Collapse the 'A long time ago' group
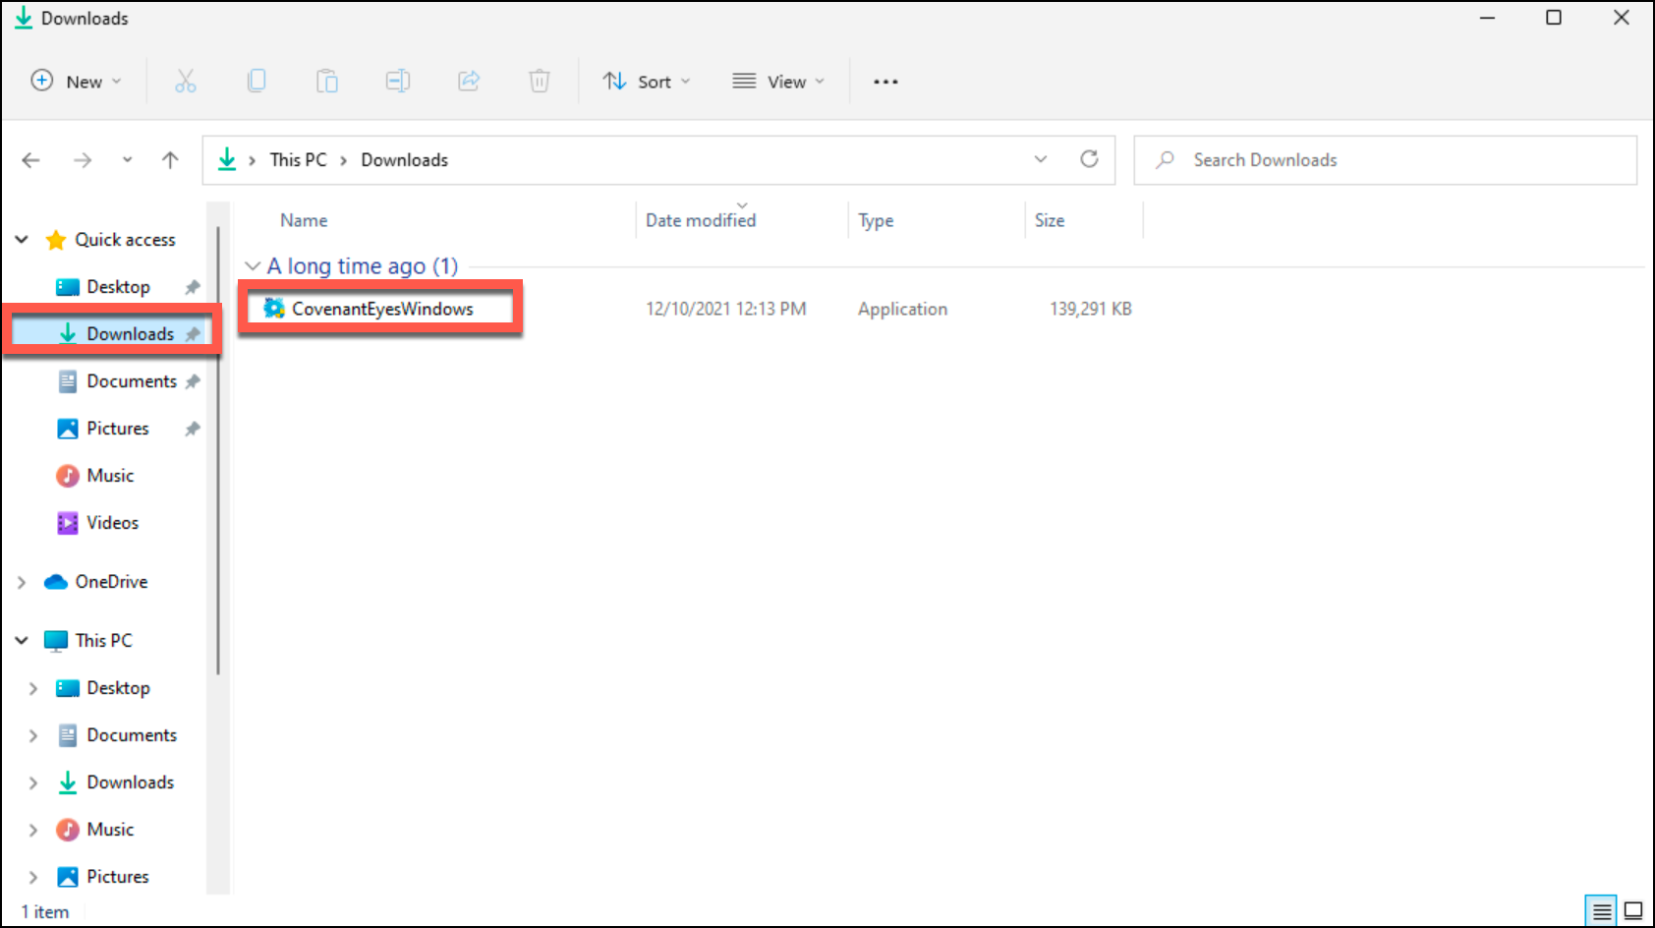 tap(253, 266)
